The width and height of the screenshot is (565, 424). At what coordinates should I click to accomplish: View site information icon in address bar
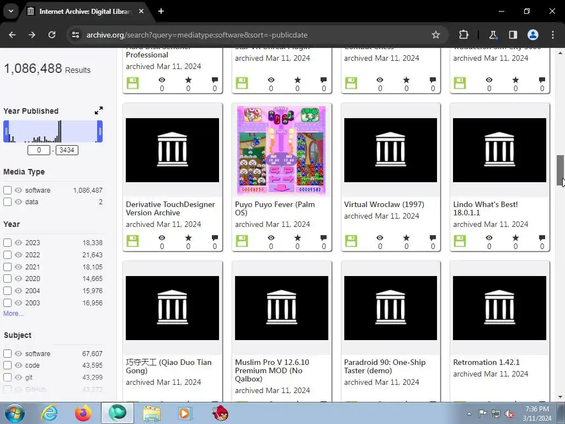pyautogui.click(x=75, y=35)
